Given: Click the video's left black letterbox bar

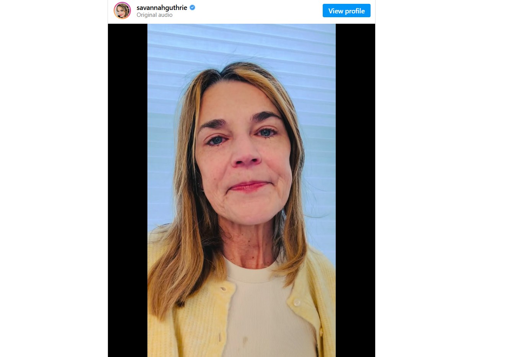Looking at the screenshot, I should click(127, 190).
